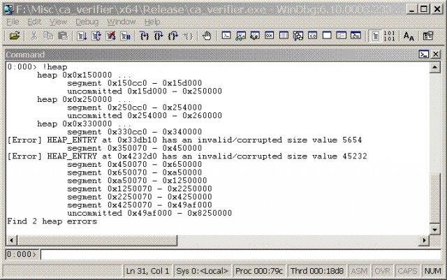
Task: Open the Call Stack window icon
Action: pos(298,36)
